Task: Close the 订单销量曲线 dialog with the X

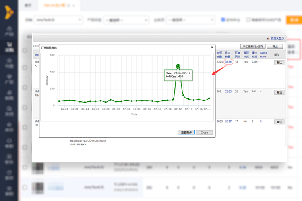Action: pyautogui.click(x=211, y=48)
